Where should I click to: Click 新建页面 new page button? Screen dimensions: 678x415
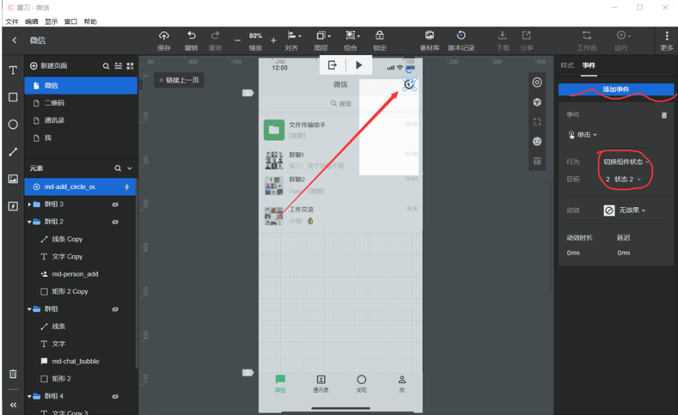point(48,65)
